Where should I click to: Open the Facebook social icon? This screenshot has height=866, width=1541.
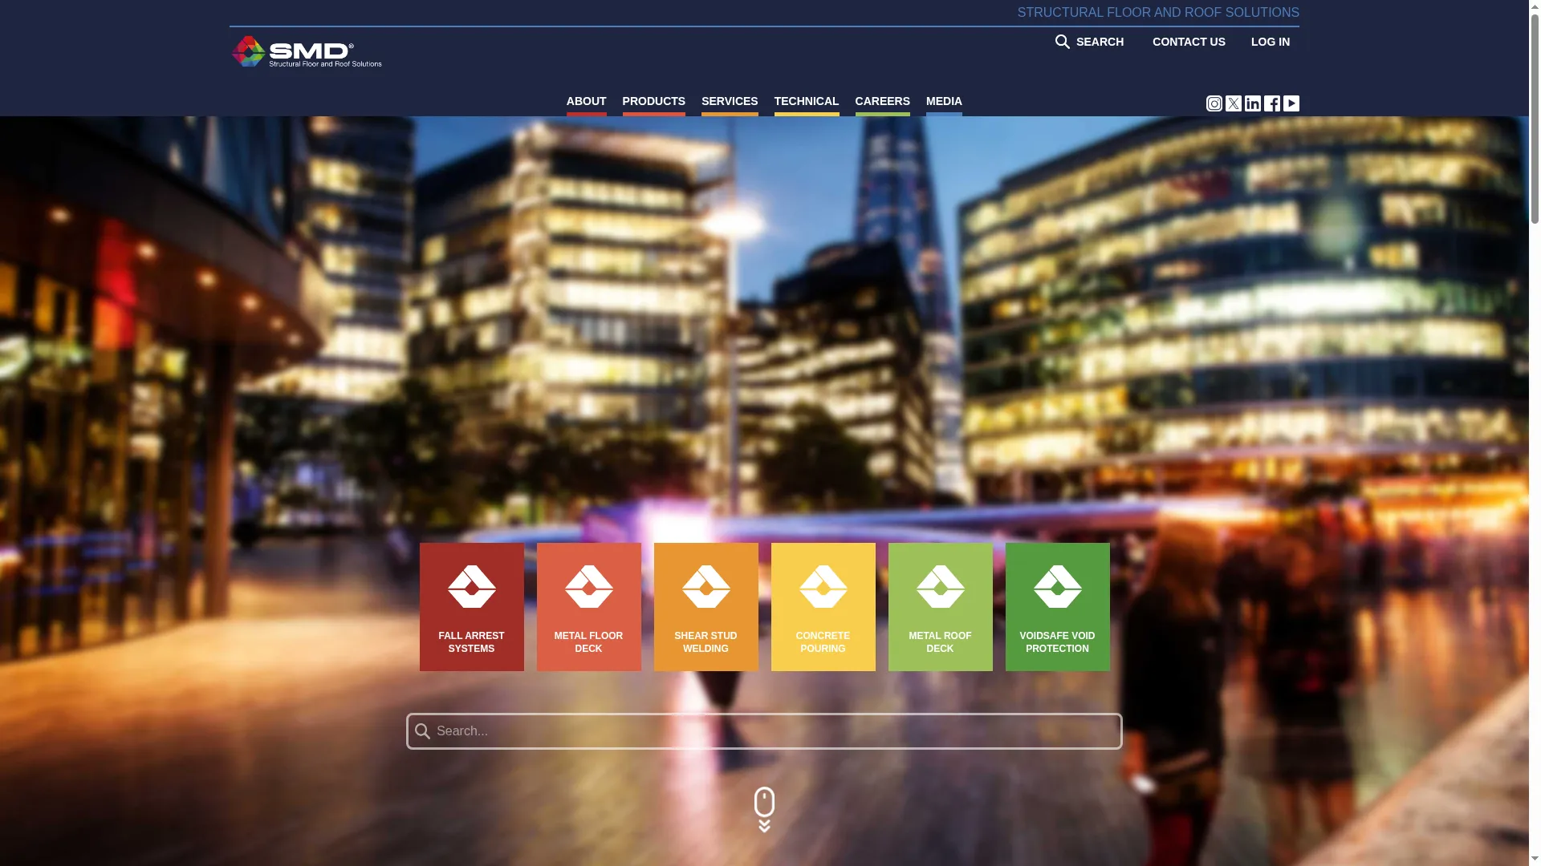1271,103
